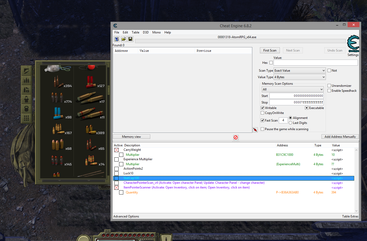Select the ammo tab in game inventory
367x241 pixels.
click(26, 80)
